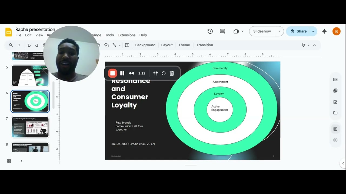This screenshot has height=194, width=346.
Task: Collapse the filmstrip panel arrow
Action: 21,161
